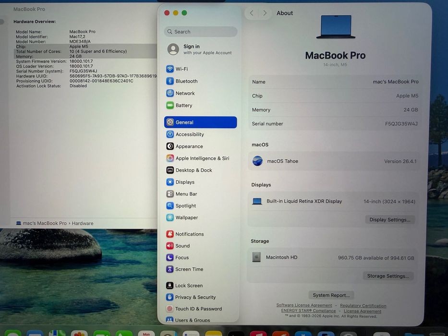
Task: Click the macOS Tahoe logo icon
Action: (257, 161)
